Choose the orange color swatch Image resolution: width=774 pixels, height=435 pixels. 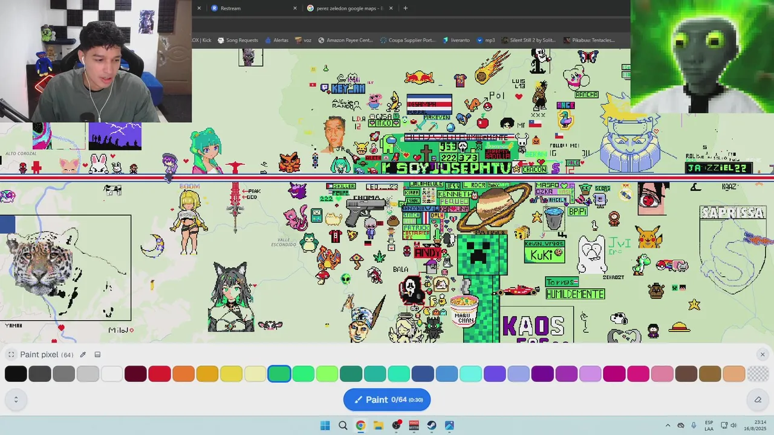183,374
